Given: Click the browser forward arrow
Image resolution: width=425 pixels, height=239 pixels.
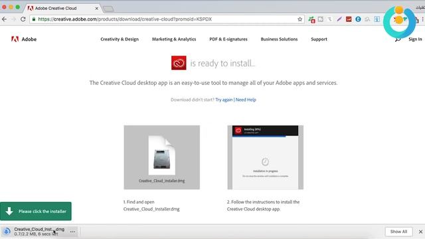Looking at the screenshot, I should [13, 19].
